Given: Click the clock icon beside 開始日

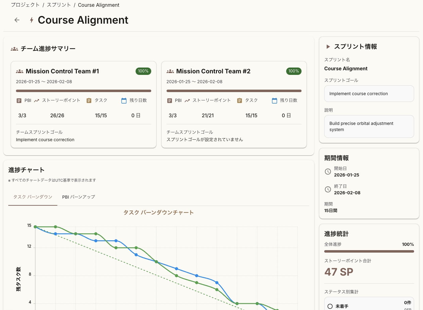Looking at the screenshot, I should tap(328, 172).
